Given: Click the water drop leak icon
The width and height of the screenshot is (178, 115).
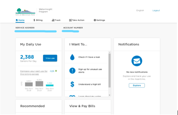Looking at the screenshot, I should pyautogui.click(x=72, y=58).
